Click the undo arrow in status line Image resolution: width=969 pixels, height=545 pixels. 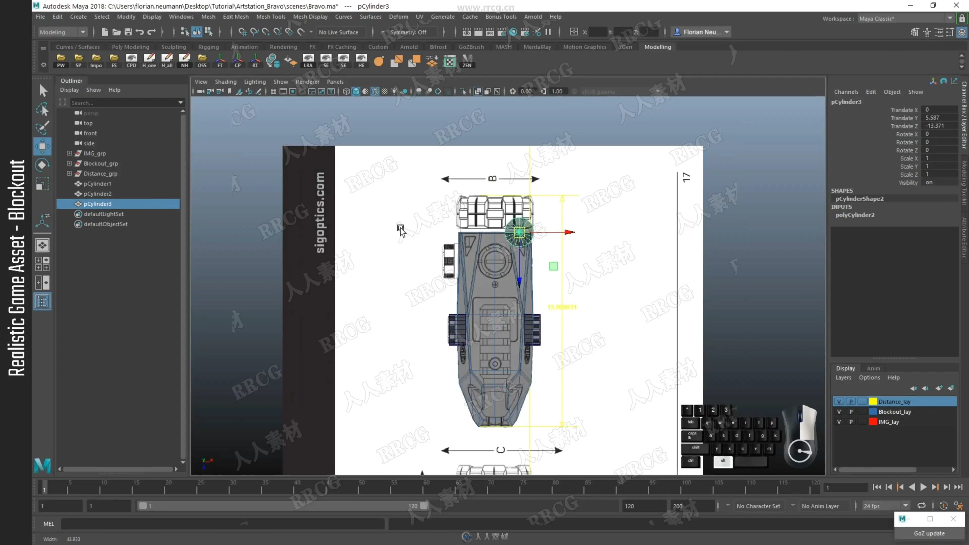point(140,32)
